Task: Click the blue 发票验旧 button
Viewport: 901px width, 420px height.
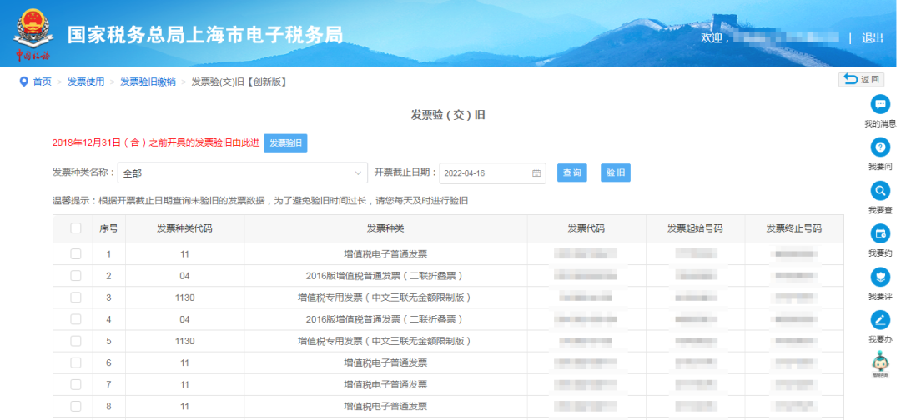Action: (285, 142)
